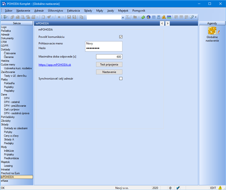Open the toolbar combo box dropdown arrow
Viewport: 226px width, 190px height.
click(x=123, y=18)
